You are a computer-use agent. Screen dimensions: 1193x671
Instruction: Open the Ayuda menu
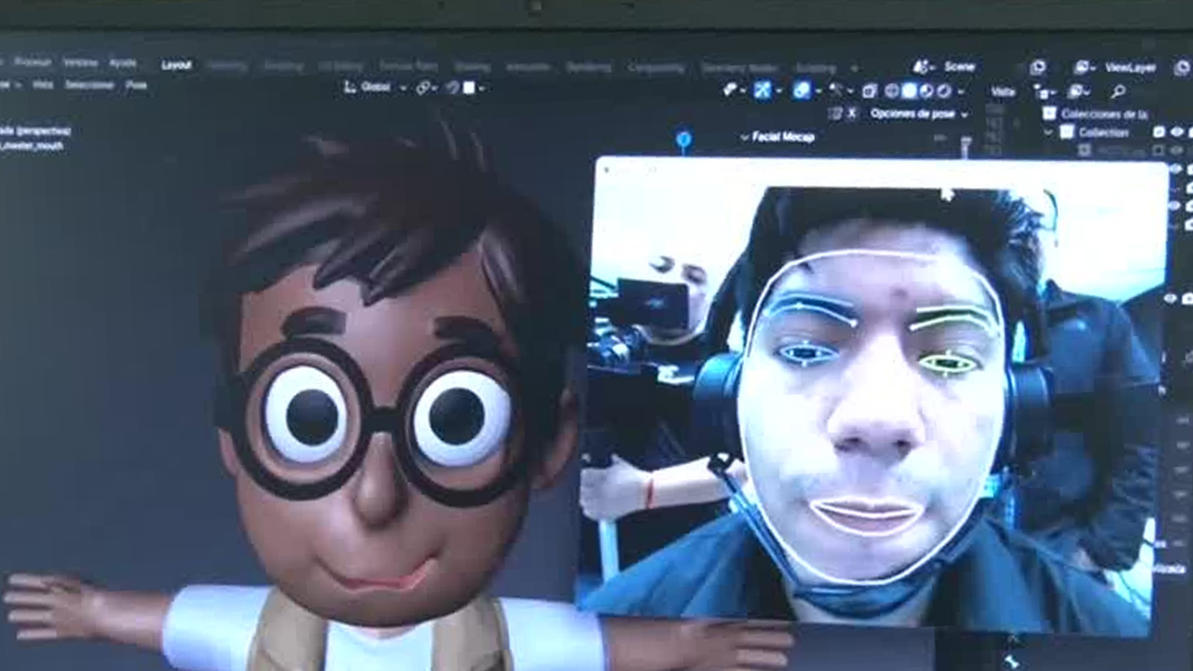(122, 63)
